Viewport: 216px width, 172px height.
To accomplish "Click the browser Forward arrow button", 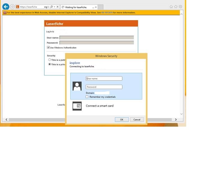I will pos(12,7).
